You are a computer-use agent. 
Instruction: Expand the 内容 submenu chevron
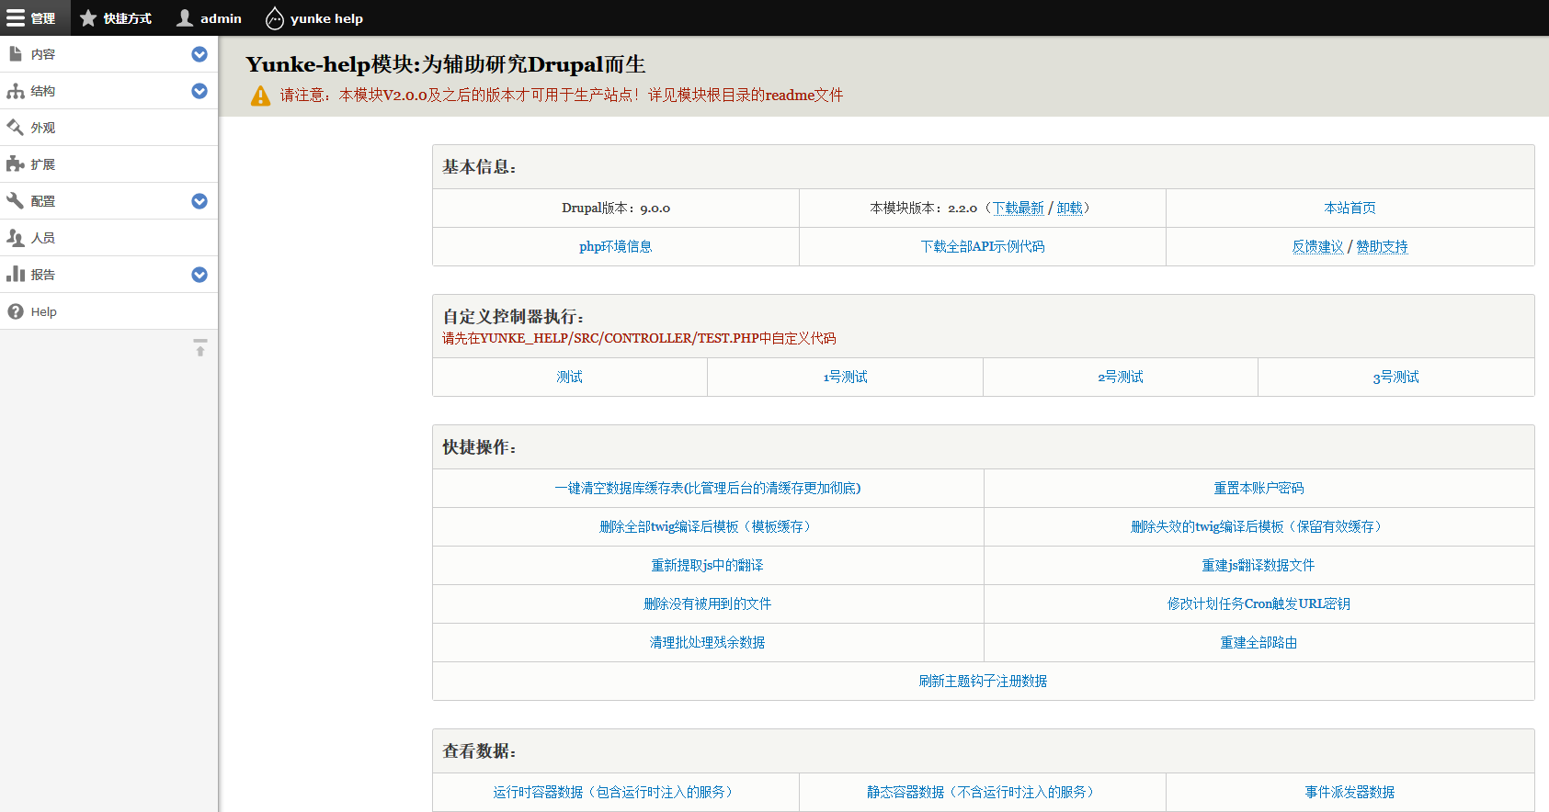[x=199, y=54]
